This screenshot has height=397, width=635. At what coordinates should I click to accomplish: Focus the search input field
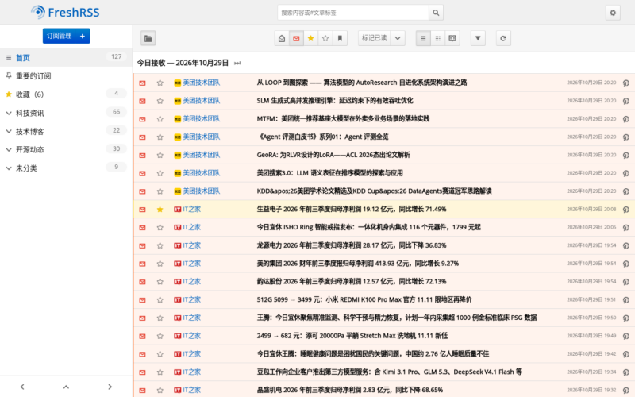coord(353,13)
